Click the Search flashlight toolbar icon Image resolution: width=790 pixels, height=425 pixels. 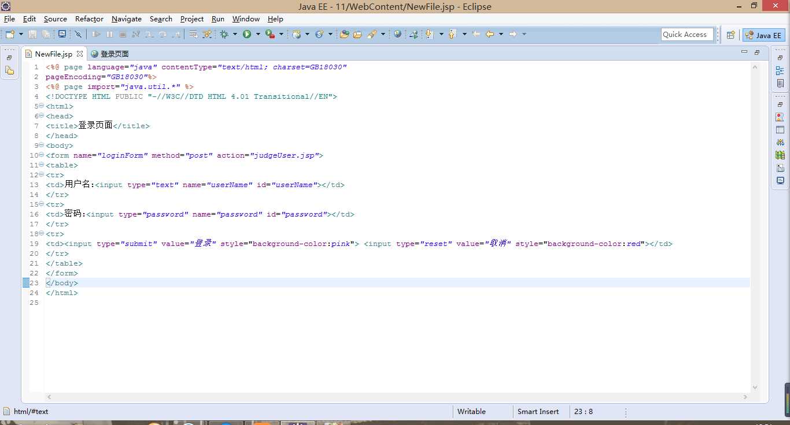[x=372, y=35]
